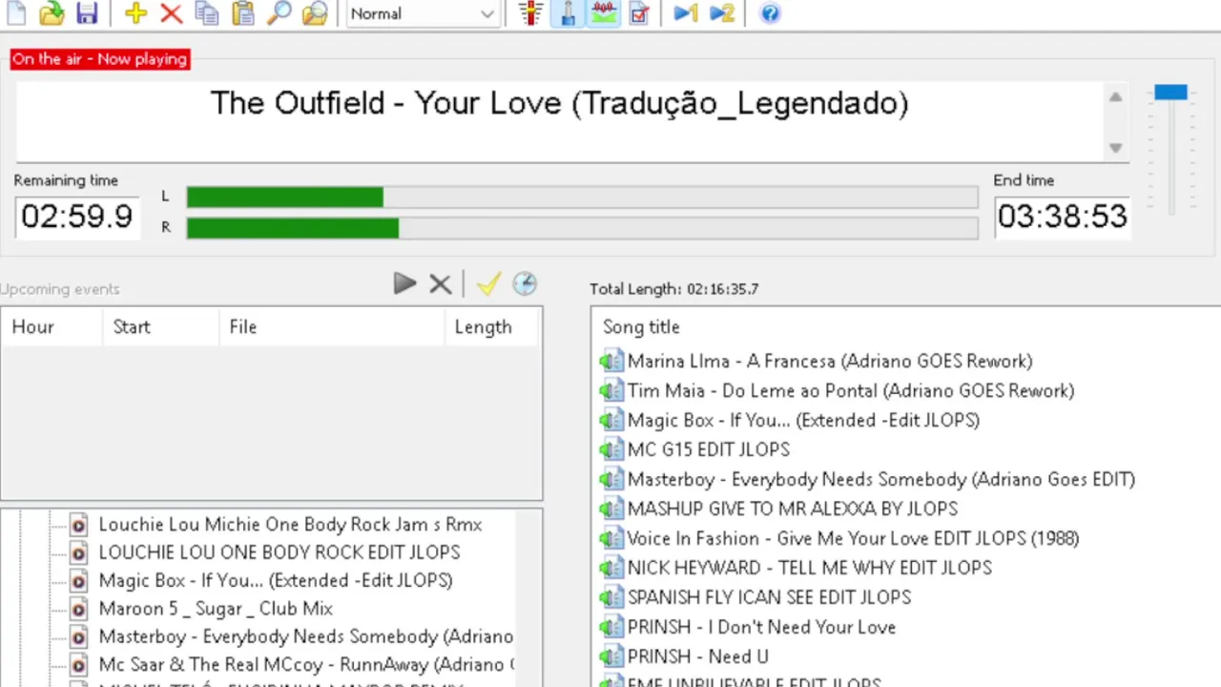The height and width of the screenshot is (687, 1221).
Task: Select SPANISH FLY ICAN SEE EDIT JLOPS
Action: click(769, 597)
